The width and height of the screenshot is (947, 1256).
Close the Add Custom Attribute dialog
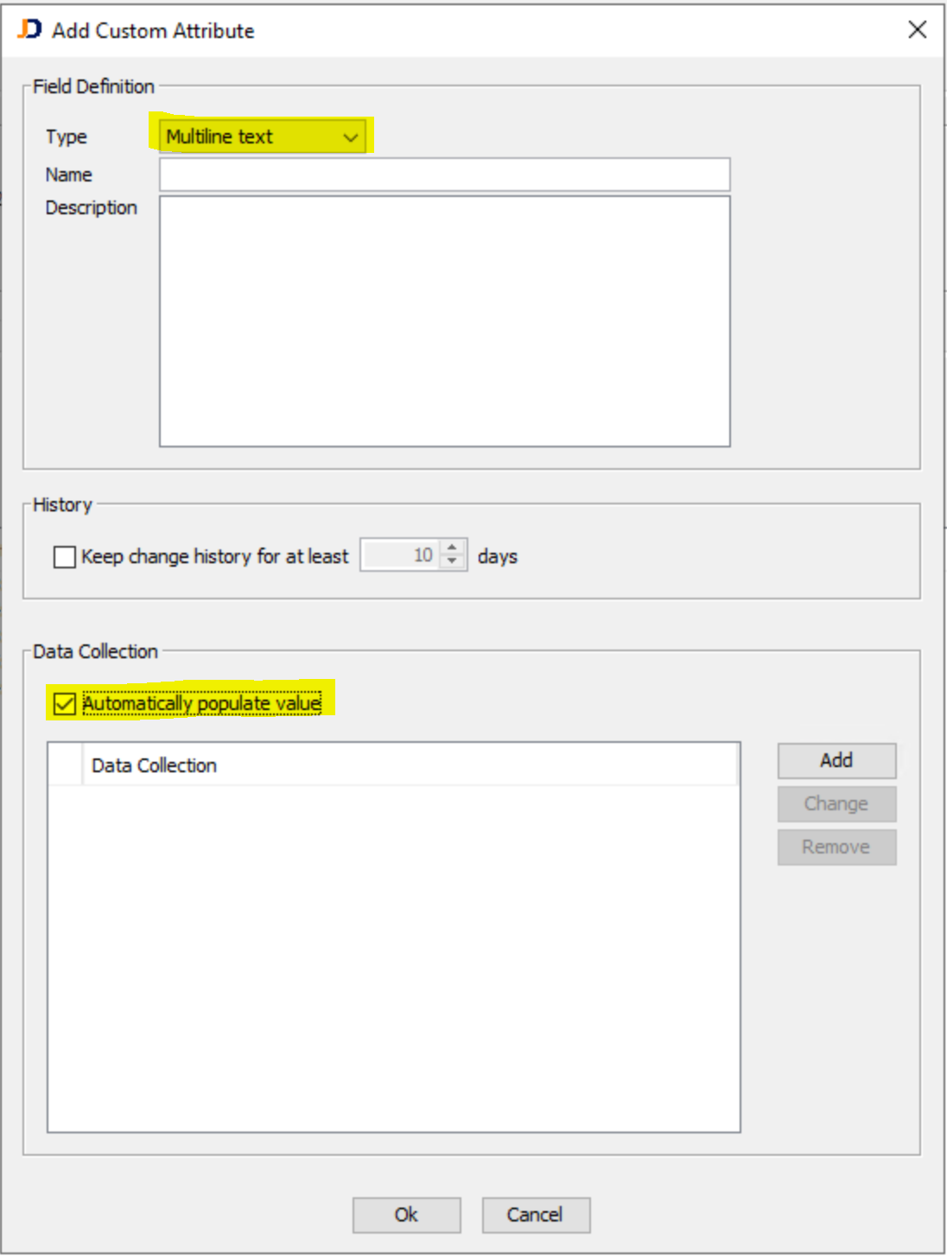918,28
